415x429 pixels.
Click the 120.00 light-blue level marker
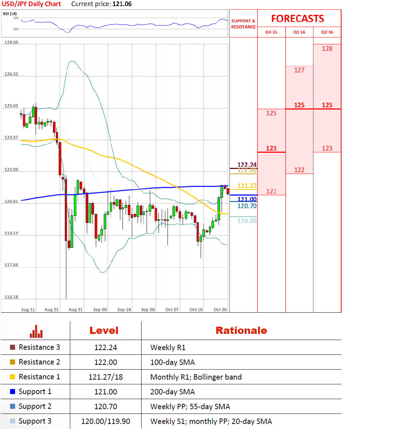(x=247, y=221)
